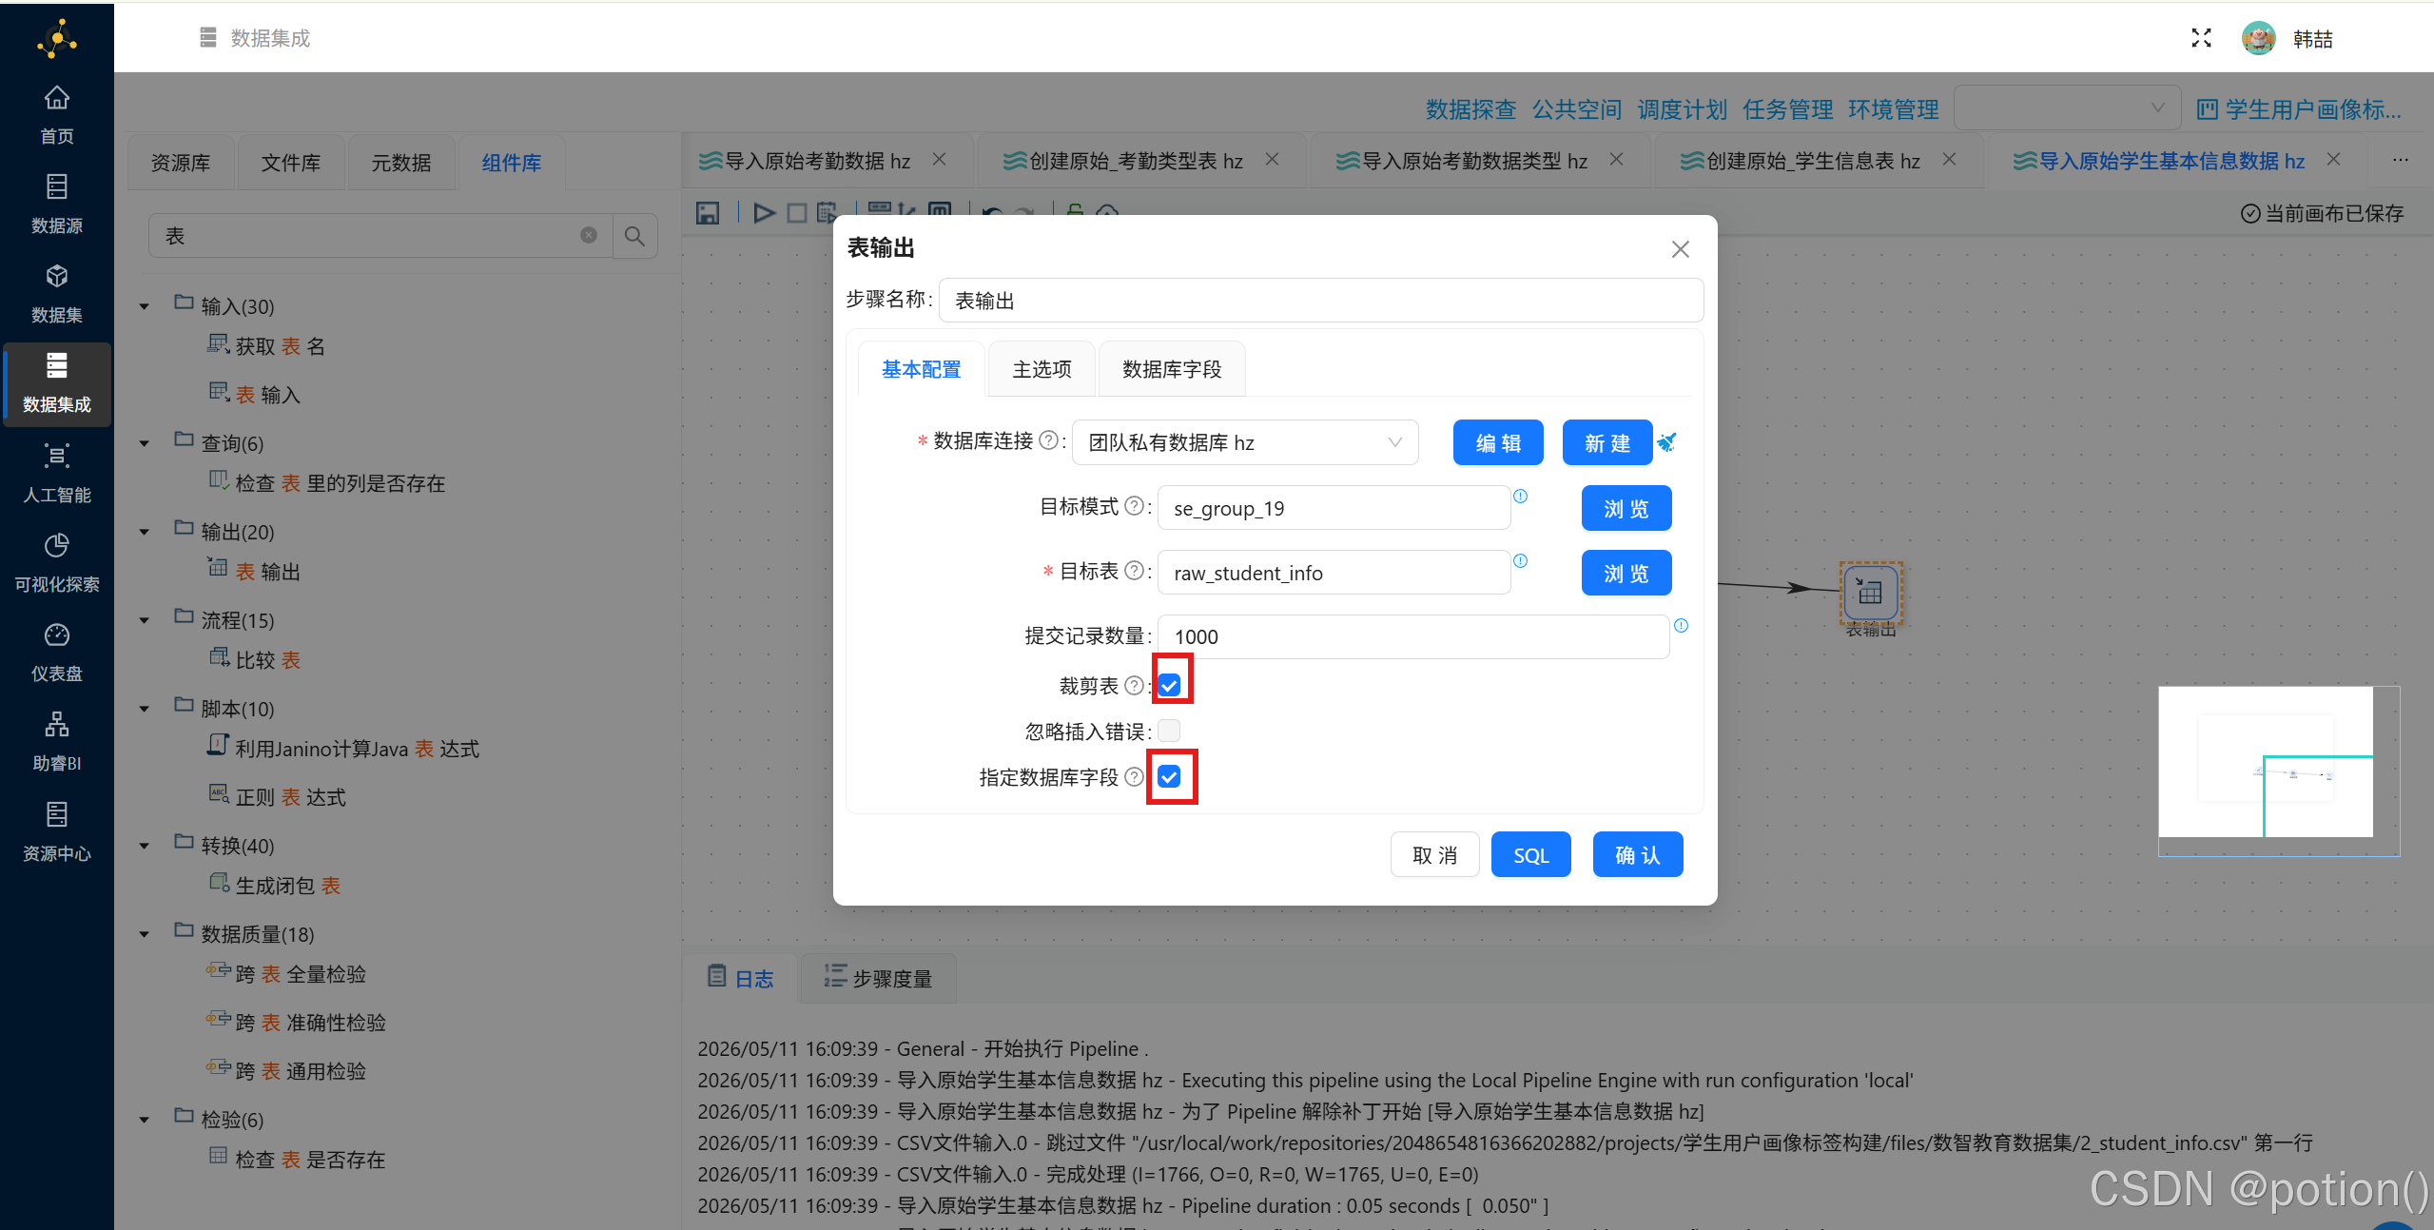This screenshot has width=2434, height=1230.
Task: Open 资源中心 in the left sidebar
Action: point(57,832)
